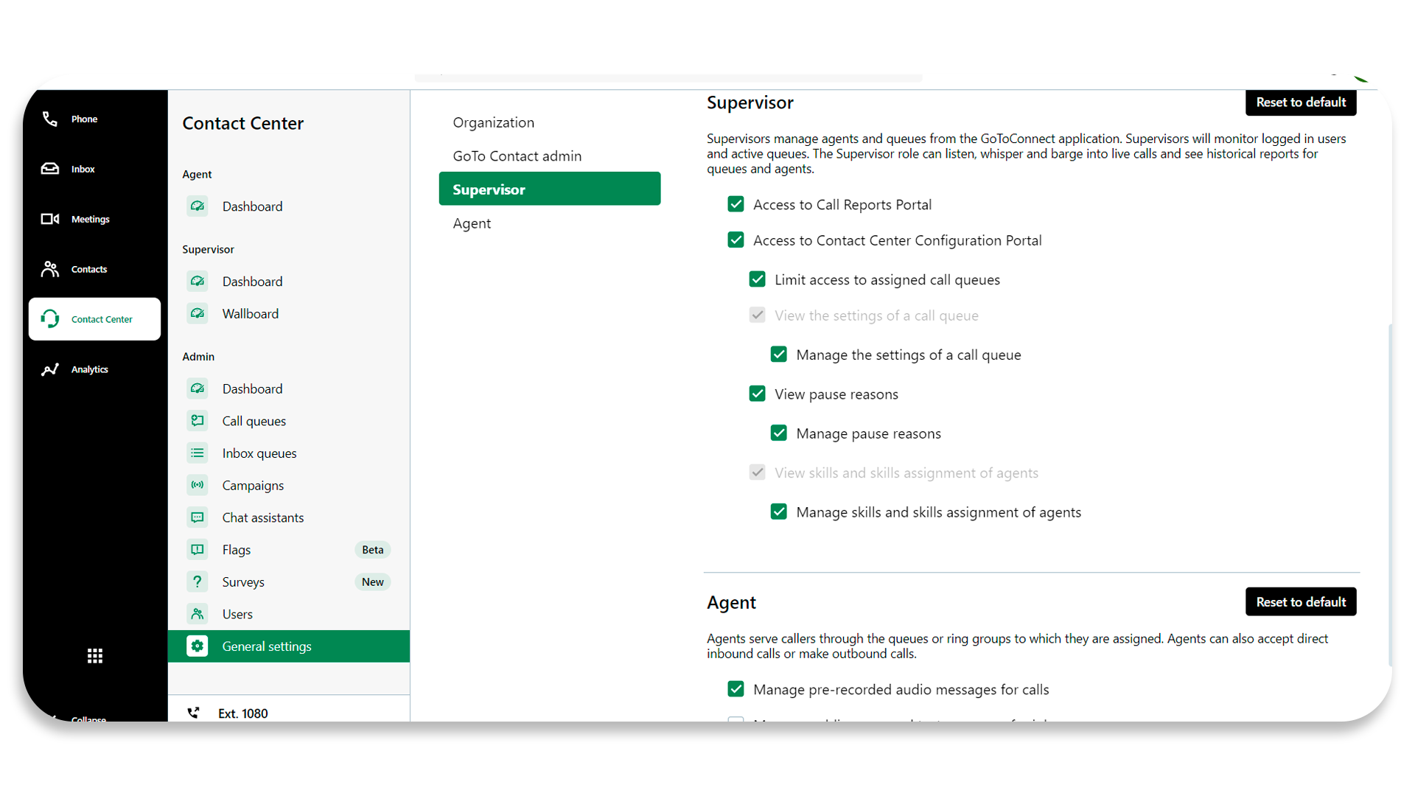This screenshot has height=796, width=1415.
Task: Uncheck Manage pause reasons
Action: click(x=778, y=433)
